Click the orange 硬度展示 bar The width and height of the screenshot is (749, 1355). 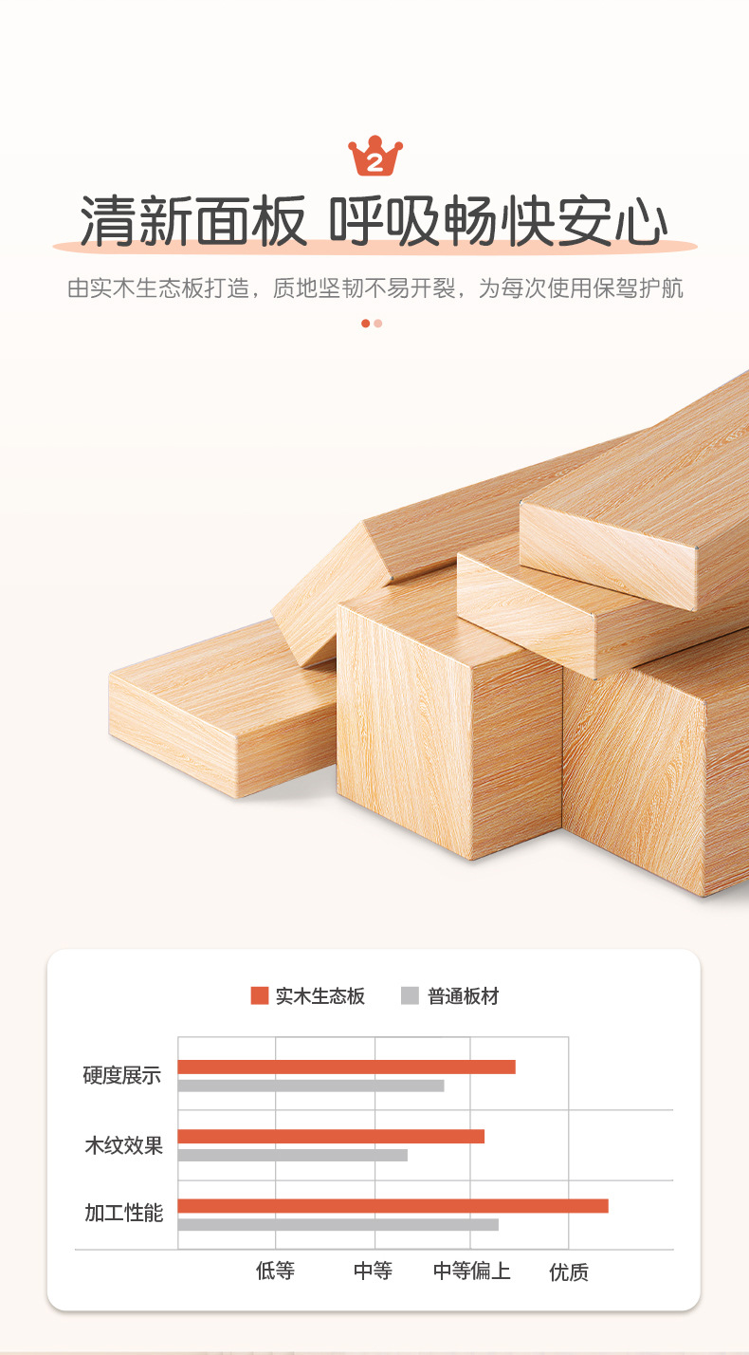347,1067
